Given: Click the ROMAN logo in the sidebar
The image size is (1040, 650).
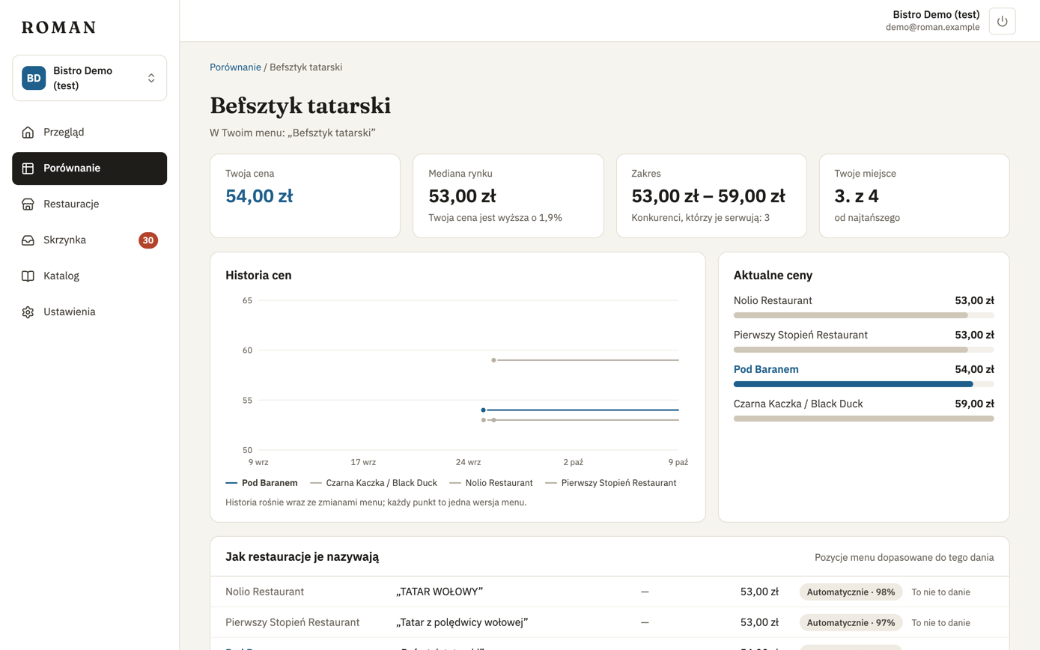Looking at the screenshot, I should pyautogui.click(x=59, y=28).
